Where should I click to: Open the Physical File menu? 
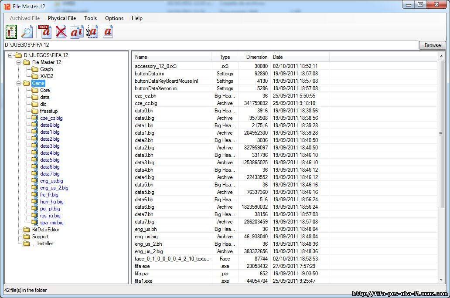click(62, 18)
